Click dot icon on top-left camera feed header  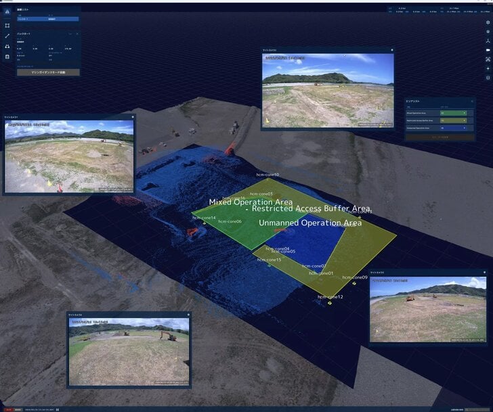(x=133, y=117)
